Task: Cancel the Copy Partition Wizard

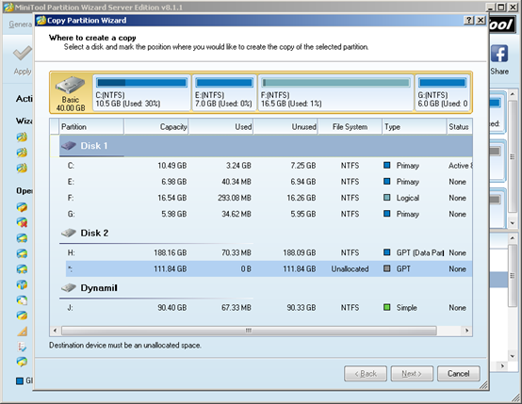Action: (x=459, y=374)
